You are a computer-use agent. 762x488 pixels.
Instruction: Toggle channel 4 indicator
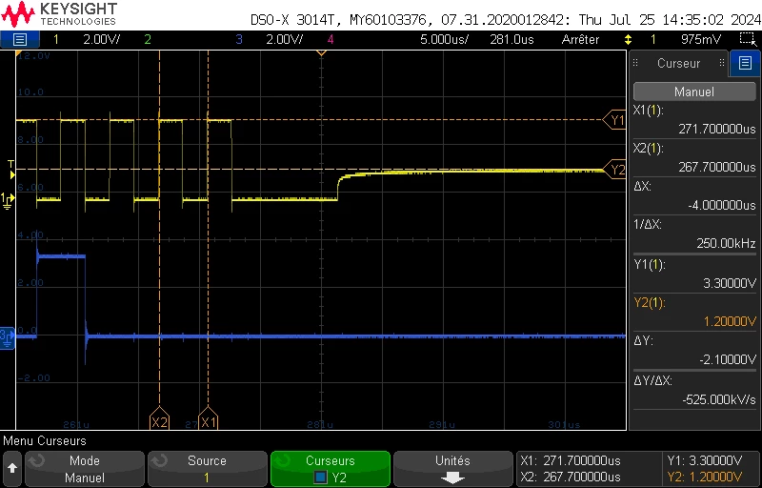(331, 39)
